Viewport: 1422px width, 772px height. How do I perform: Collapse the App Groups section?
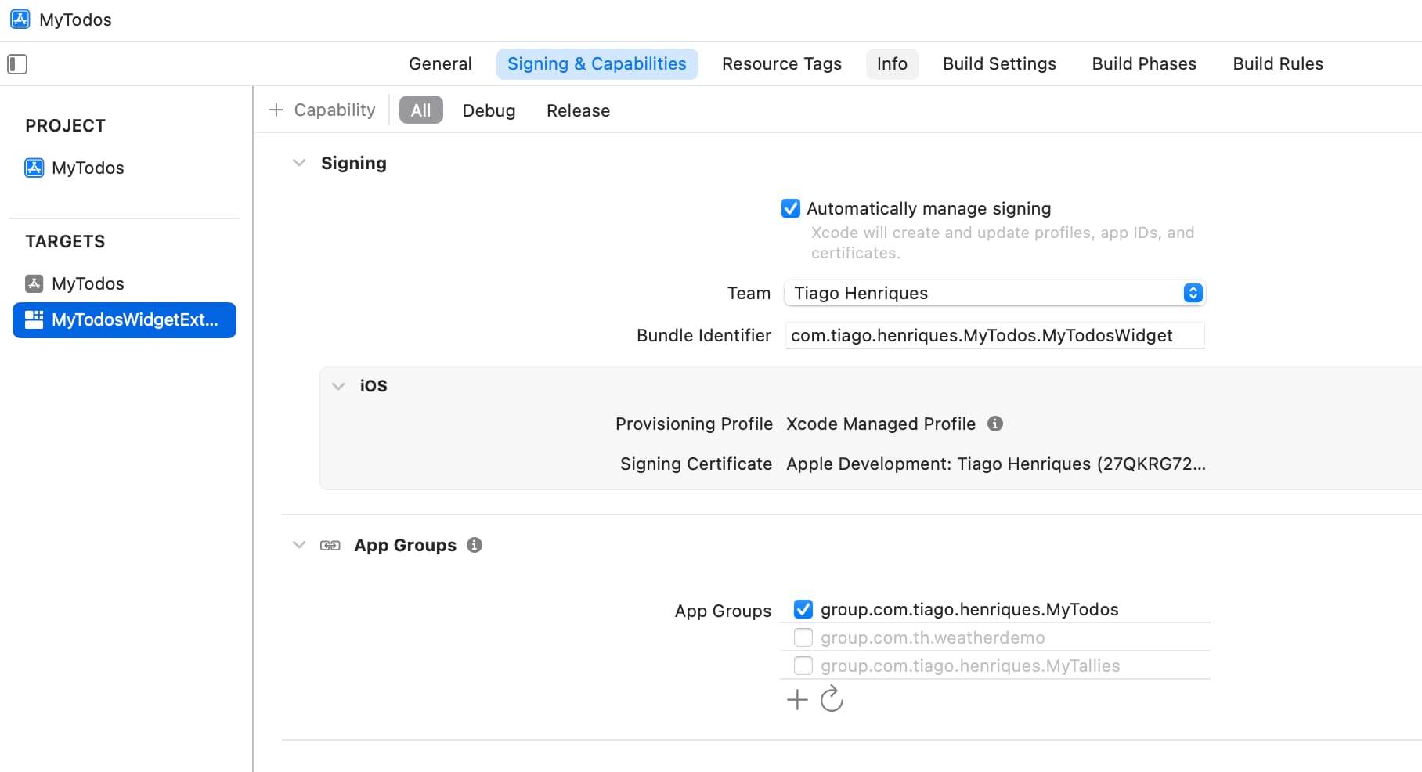click(299, 545)
